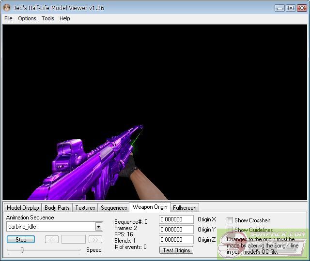The image size is (310, 261).
Task: Go to the Textures tab
Action: 85,208
